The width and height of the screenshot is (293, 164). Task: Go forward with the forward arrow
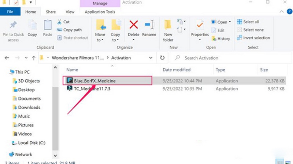17,58
